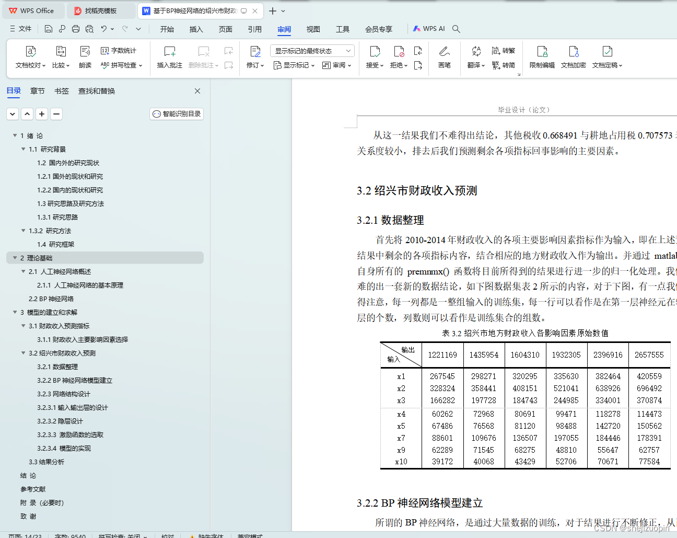Open the 拼写检查 dropdown
The height and width of the screenshot is (538, 677).
(x=121, y=65)
